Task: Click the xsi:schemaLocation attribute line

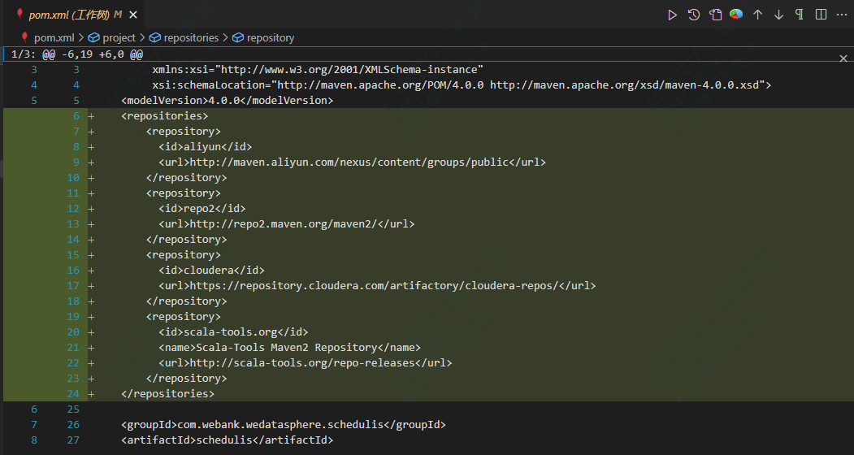Action: (462, 85)
